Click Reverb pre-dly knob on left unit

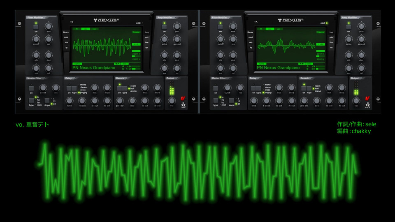(120, 101)
